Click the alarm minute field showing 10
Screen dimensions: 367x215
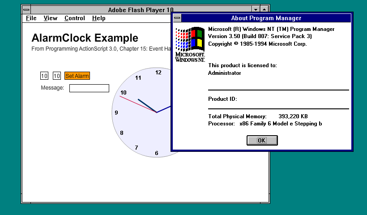[x=57, y=76]
